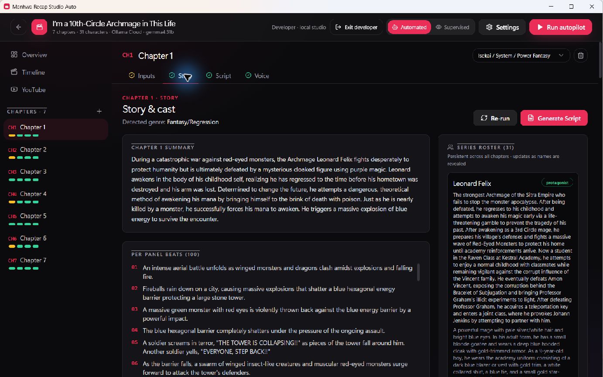Select Chapter 6 in the sidebar
The image size is (603, 377).
click(56, 240)
